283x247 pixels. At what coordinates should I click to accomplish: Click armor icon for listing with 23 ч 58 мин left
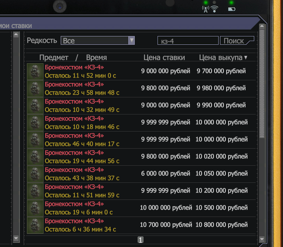(x=35, y=89)
